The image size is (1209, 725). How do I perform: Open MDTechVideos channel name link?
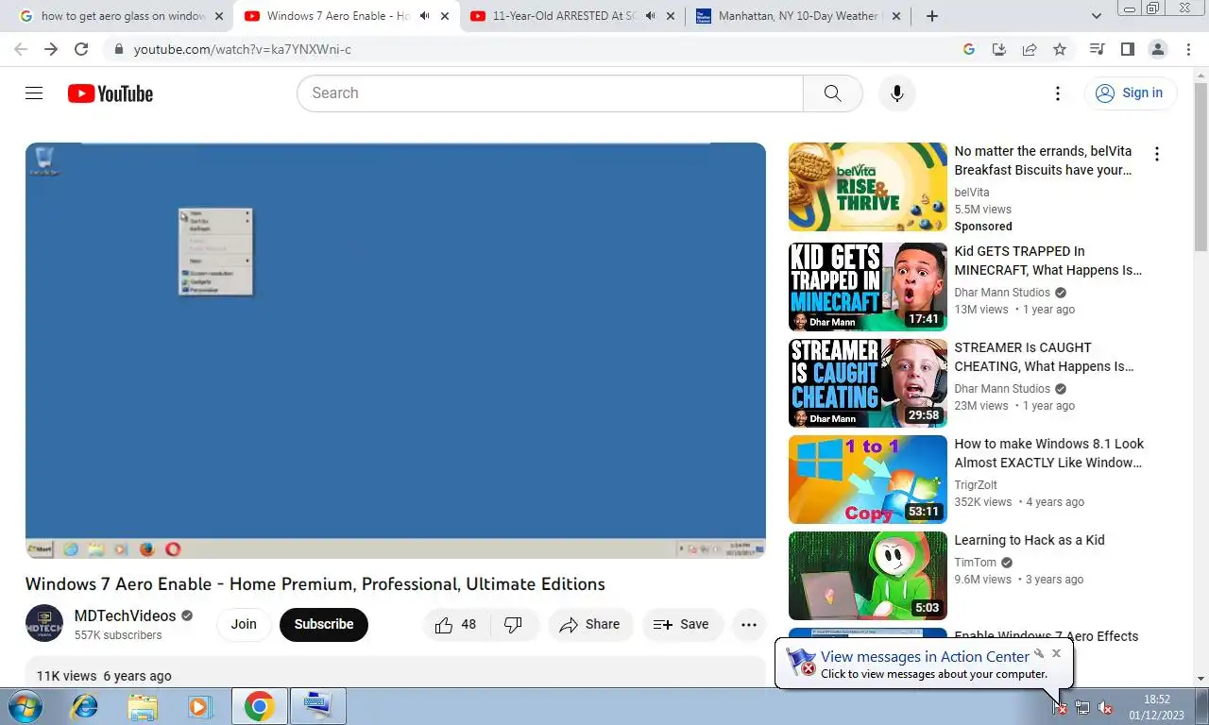point(126,615)
